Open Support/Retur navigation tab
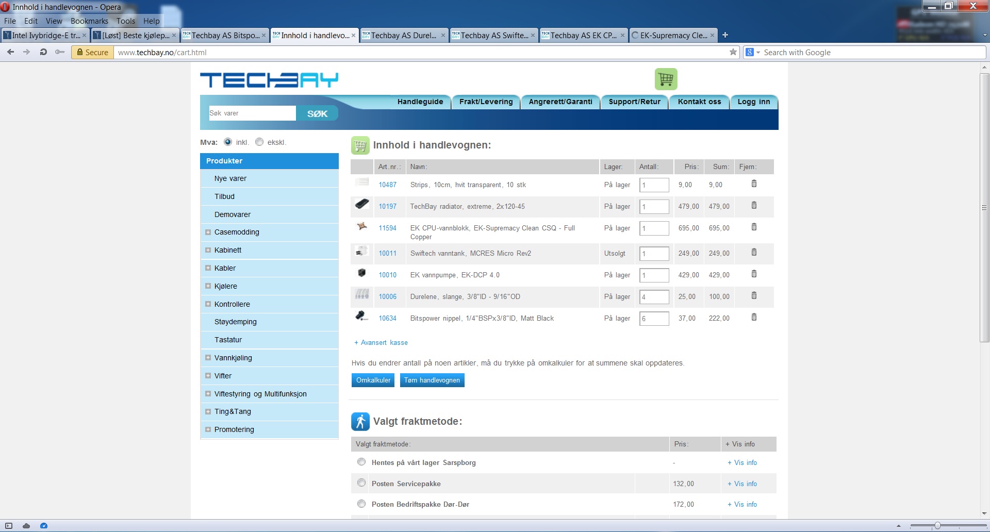The height and width of the screenshot is (532, 990). pos(634,102)
